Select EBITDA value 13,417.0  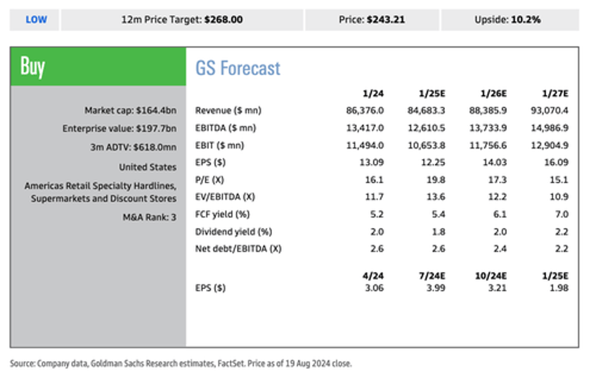tap(365, 128)
